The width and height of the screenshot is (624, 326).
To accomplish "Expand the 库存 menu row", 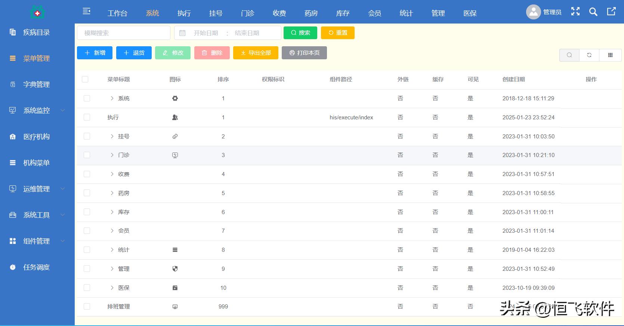I will click(x=112, y=212).
